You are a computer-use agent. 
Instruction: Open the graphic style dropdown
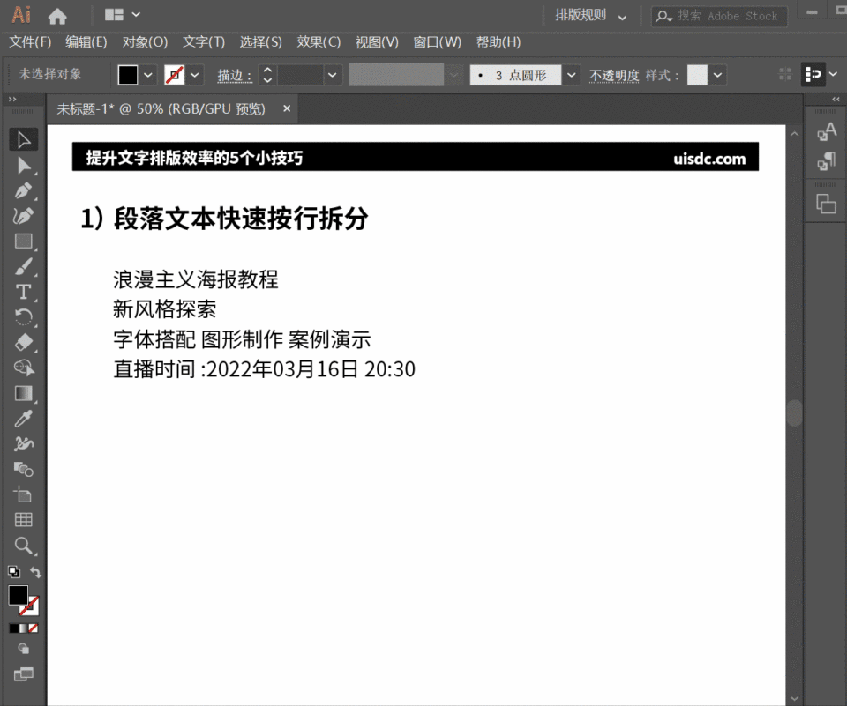717,76
